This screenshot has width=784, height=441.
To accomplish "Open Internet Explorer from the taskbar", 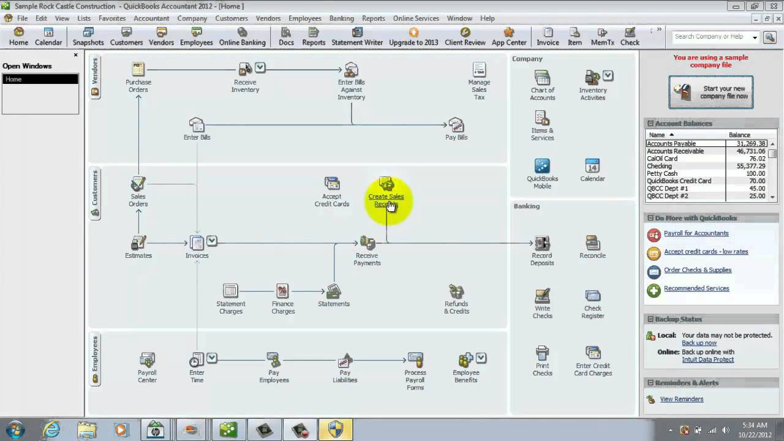I will pos(51,429).
